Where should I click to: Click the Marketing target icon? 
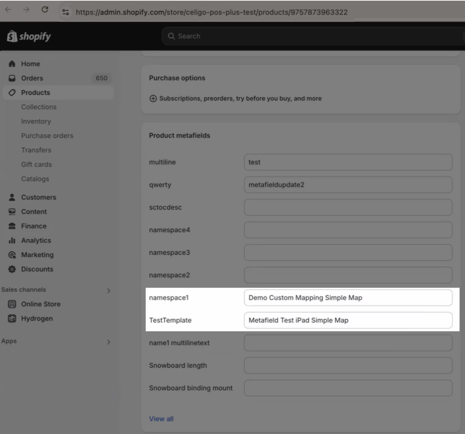(x=12, y=255)
